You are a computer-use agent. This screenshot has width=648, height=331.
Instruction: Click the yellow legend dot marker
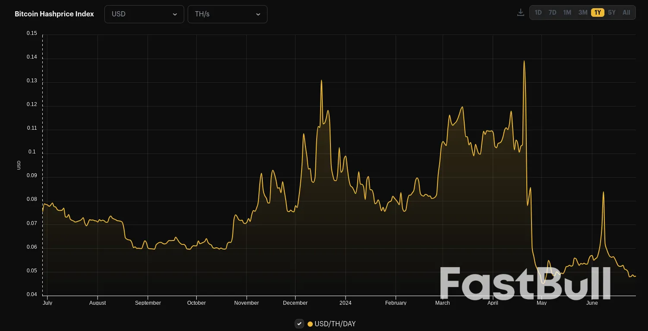(x=310, y=324)
